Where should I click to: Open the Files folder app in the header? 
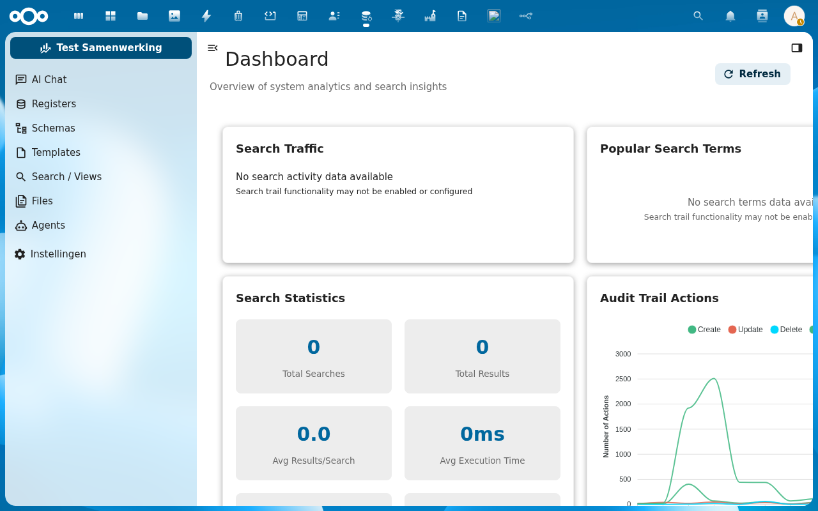click(x=143, y=16)
